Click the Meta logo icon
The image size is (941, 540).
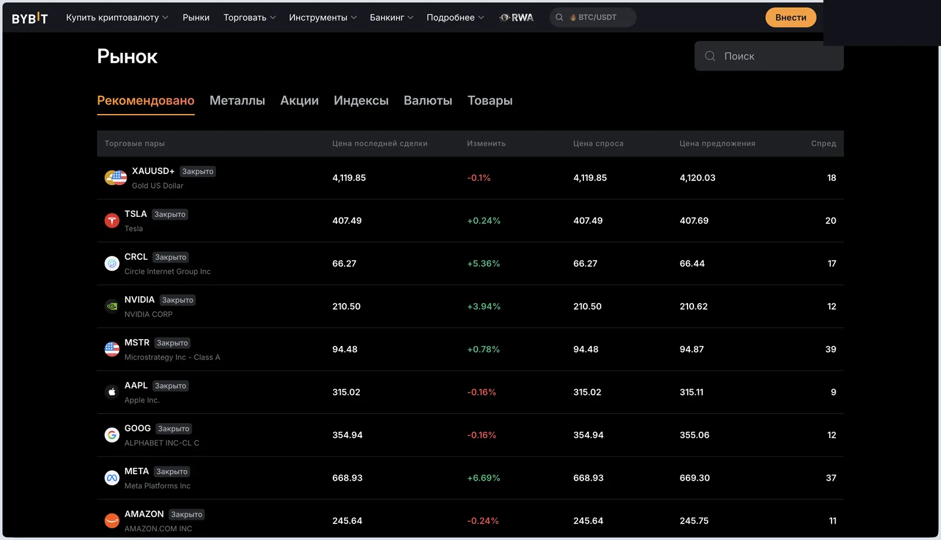112,478
